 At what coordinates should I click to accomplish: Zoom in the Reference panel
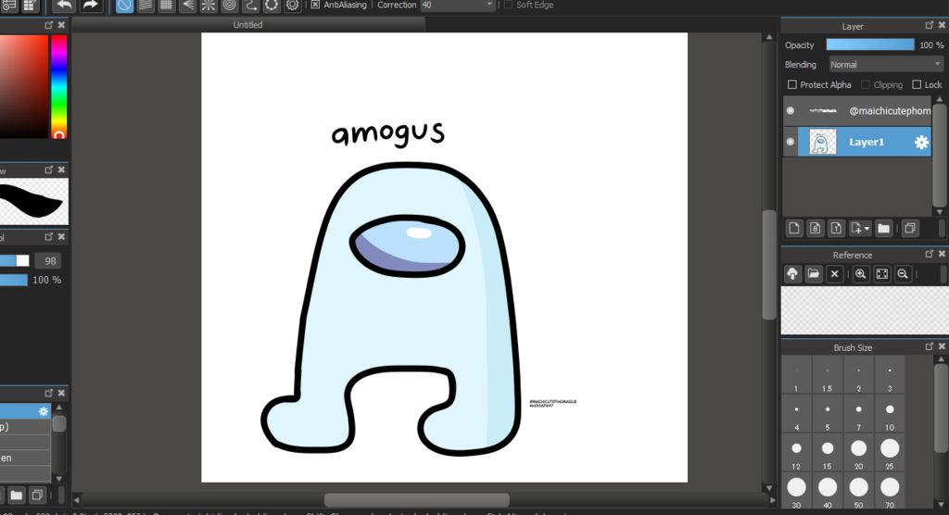click(861, 274)
